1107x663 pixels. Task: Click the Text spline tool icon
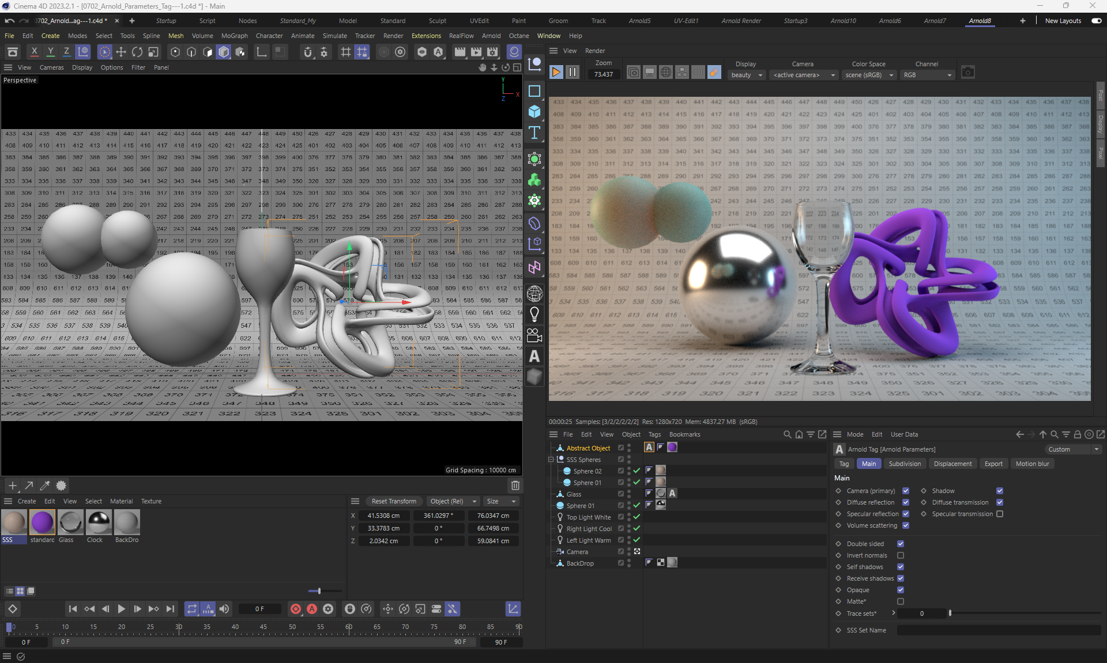click(x=534, y=132)
